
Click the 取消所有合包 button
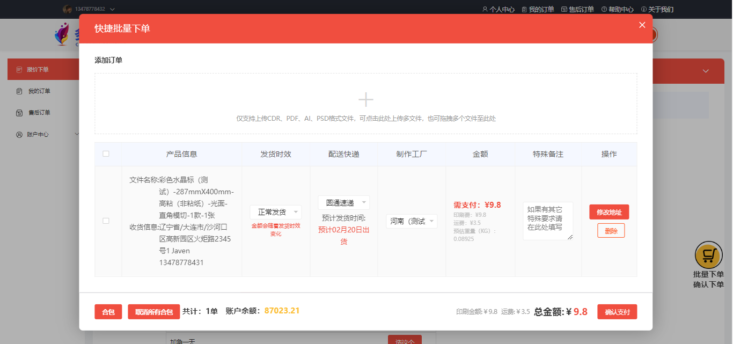(x=153, y=312)
